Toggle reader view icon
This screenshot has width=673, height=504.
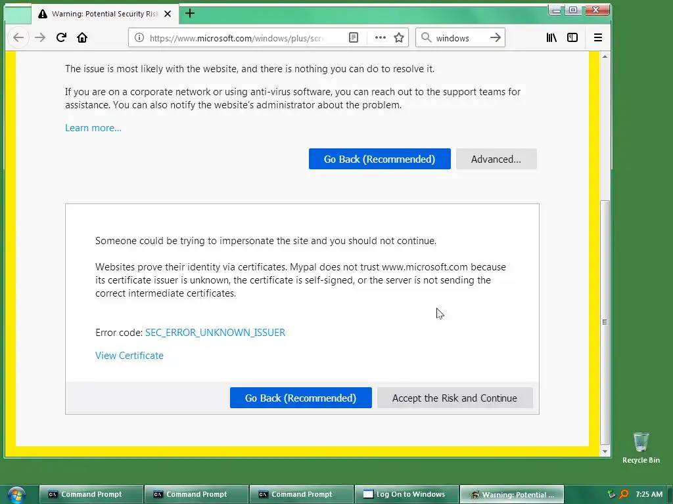(x=353, y=37)
